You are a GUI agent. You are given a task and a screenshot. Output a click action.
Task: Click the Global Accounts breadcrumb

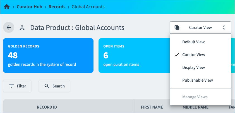pyautogui.click(x=88, y=7)
